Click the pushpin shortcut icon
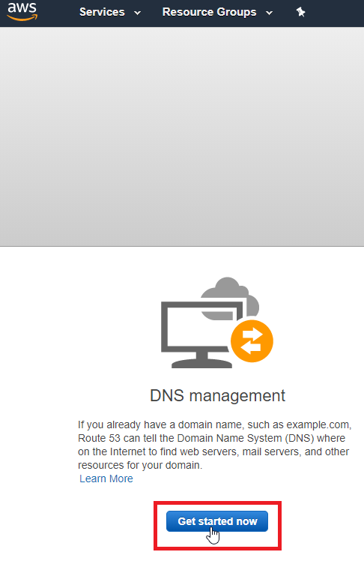 300,12
